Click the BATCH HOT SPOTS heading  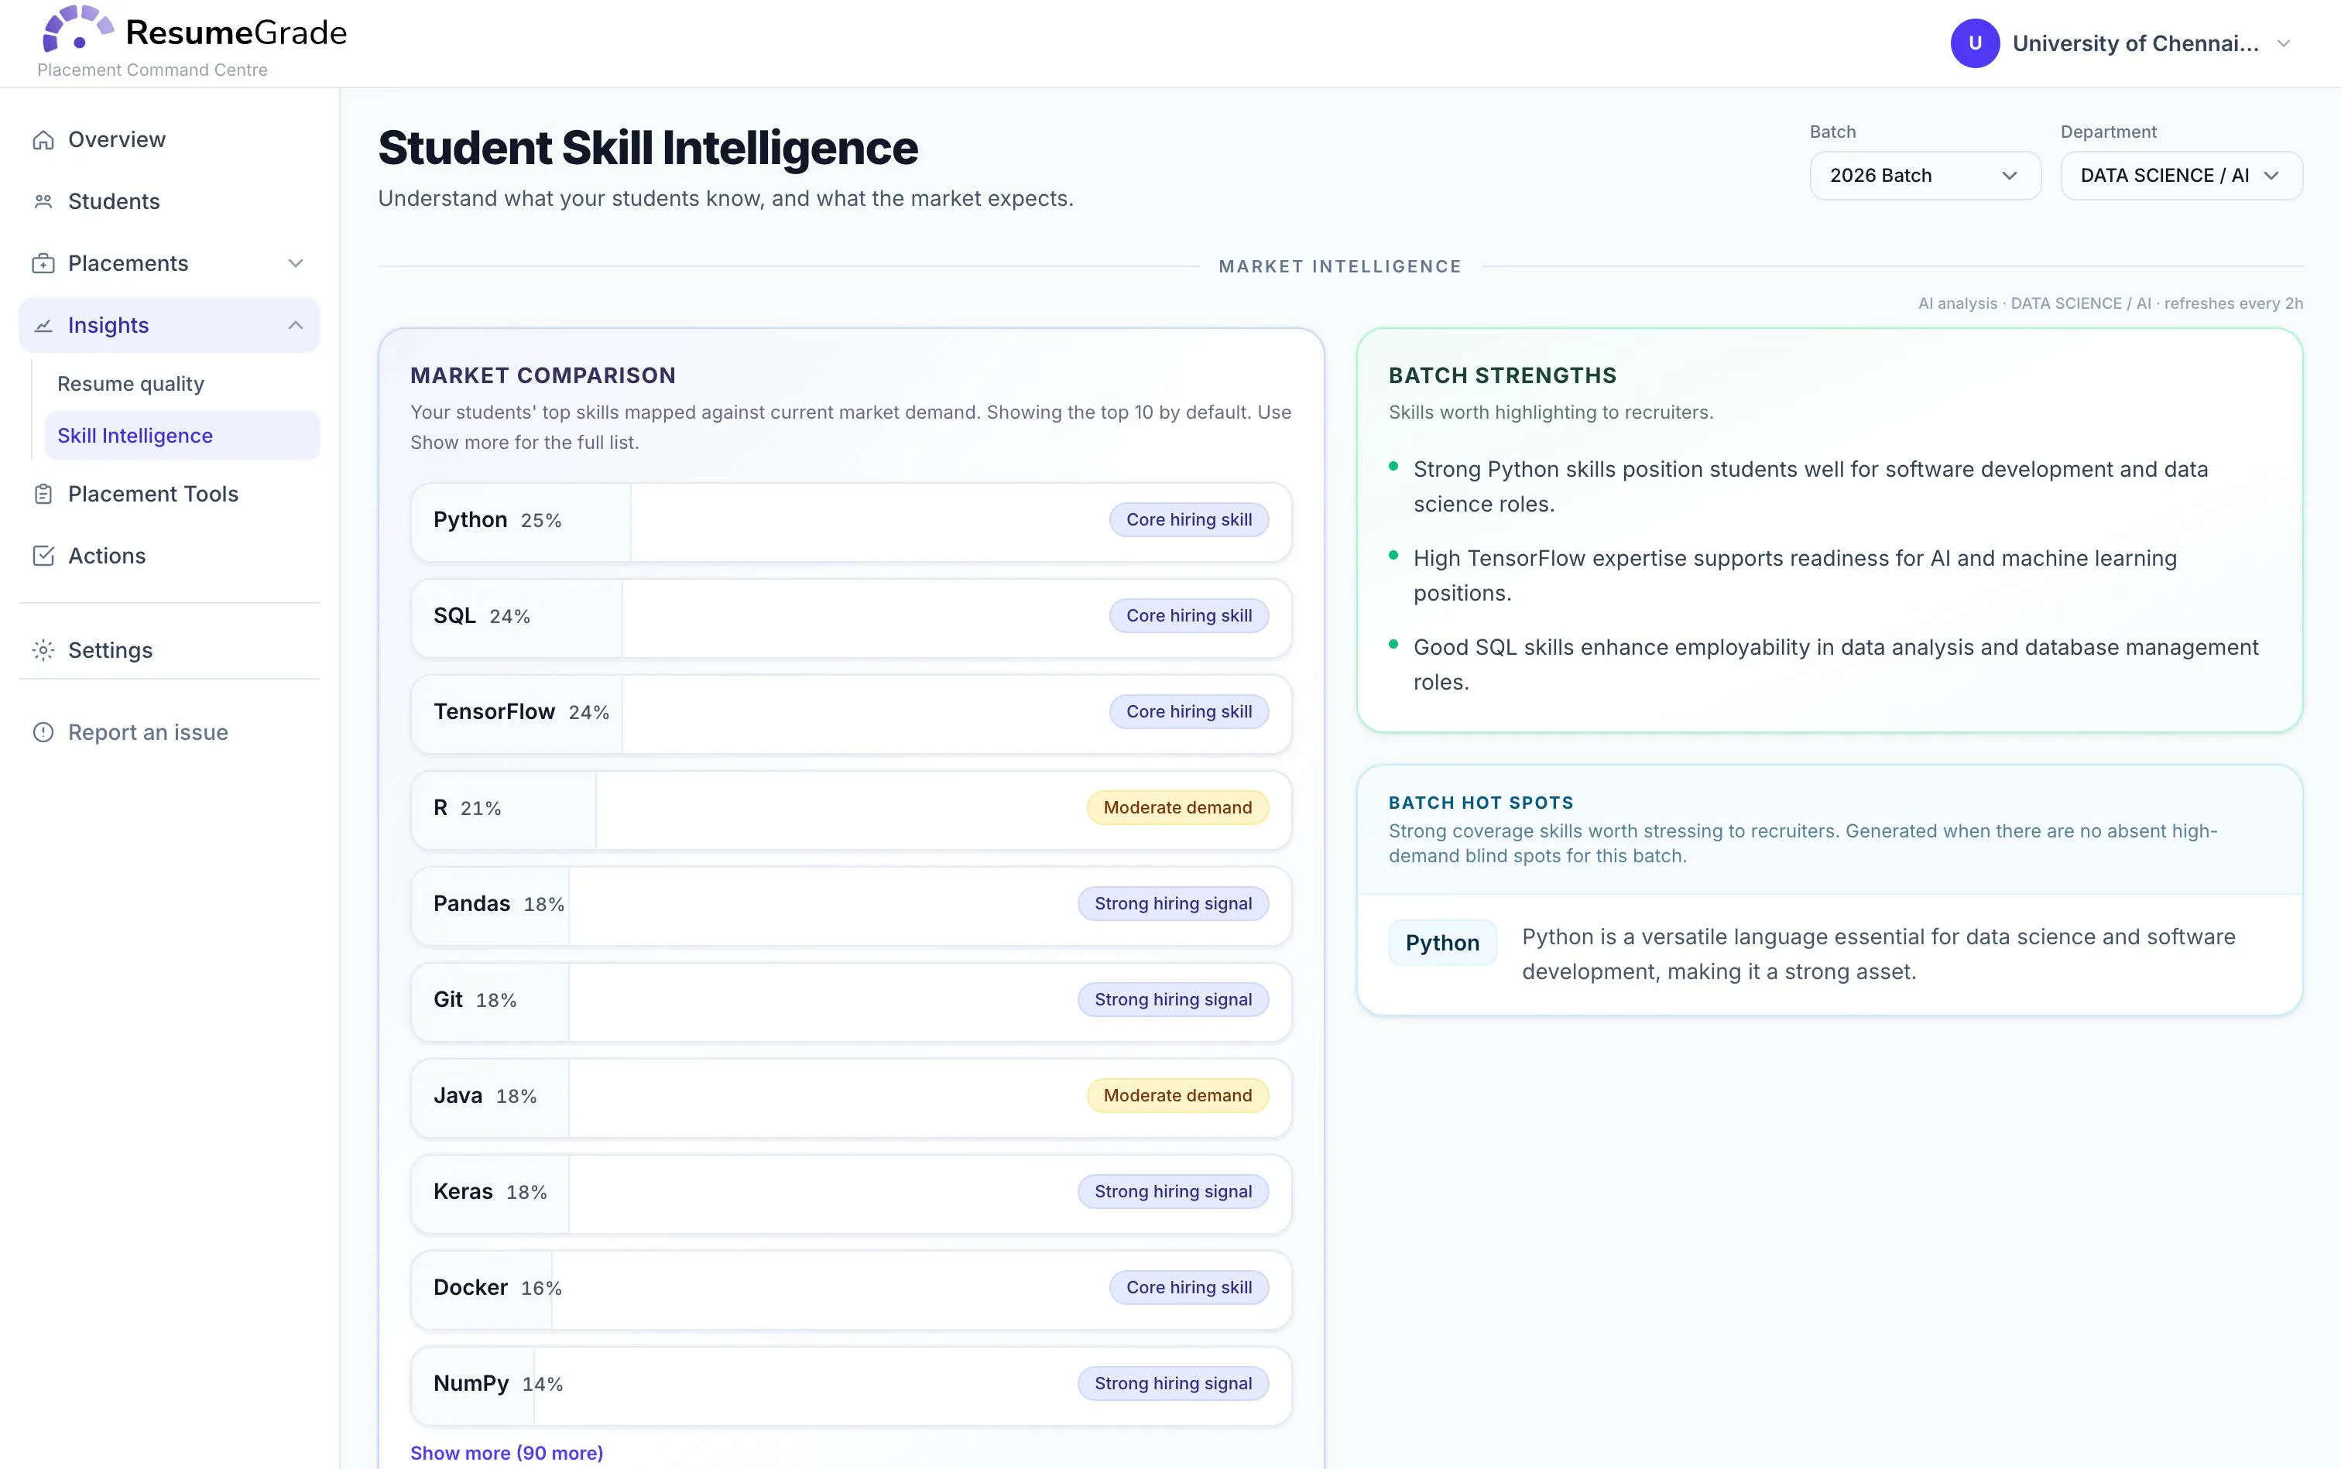[x=1481, y=803]
